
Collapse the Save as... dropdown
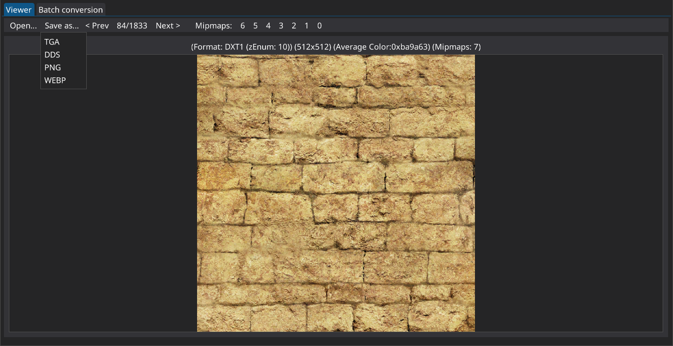click(62, 26)
